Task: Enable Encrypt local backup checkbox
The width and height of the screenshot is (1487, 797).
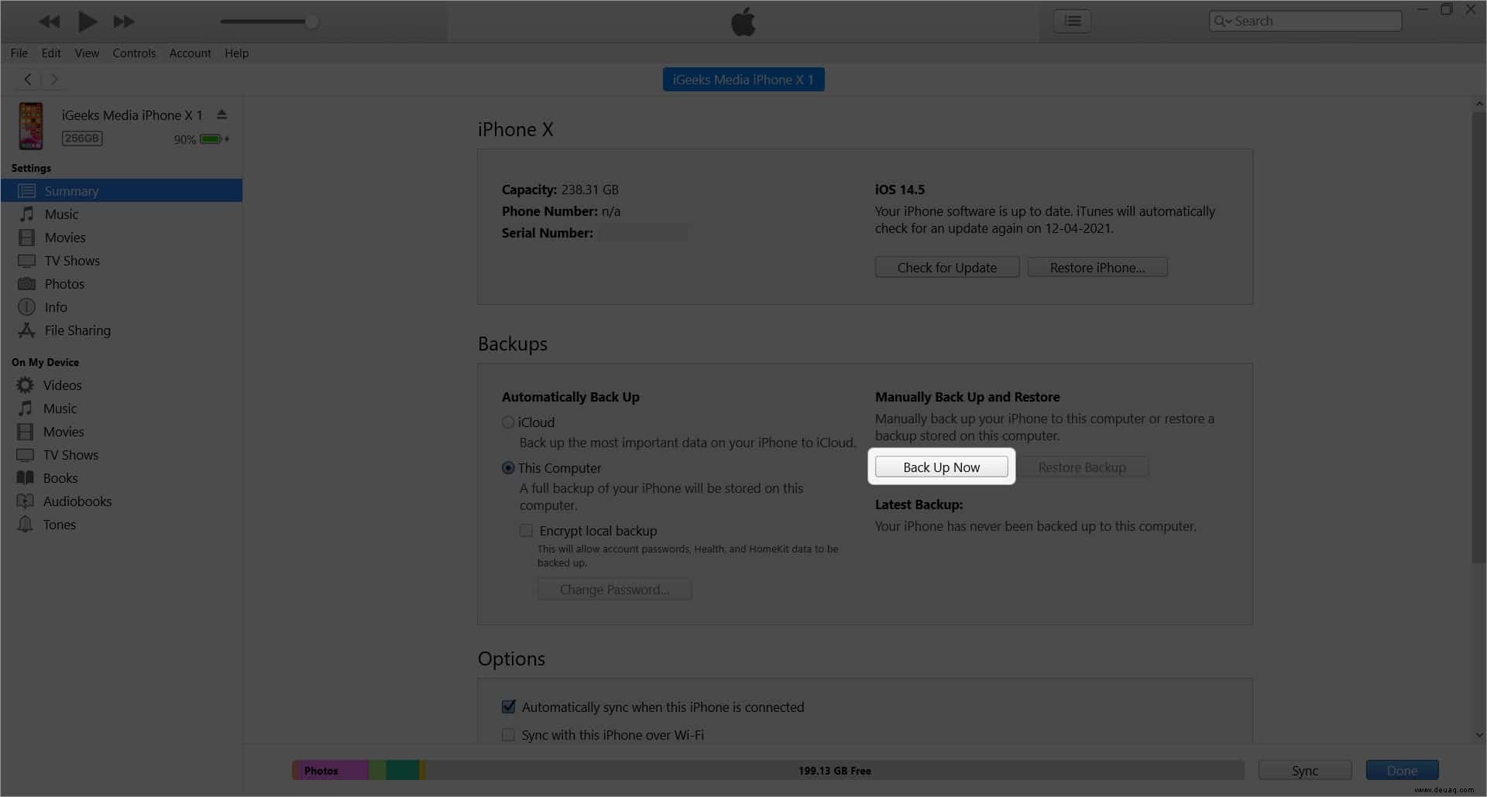Action: (526, 531)
